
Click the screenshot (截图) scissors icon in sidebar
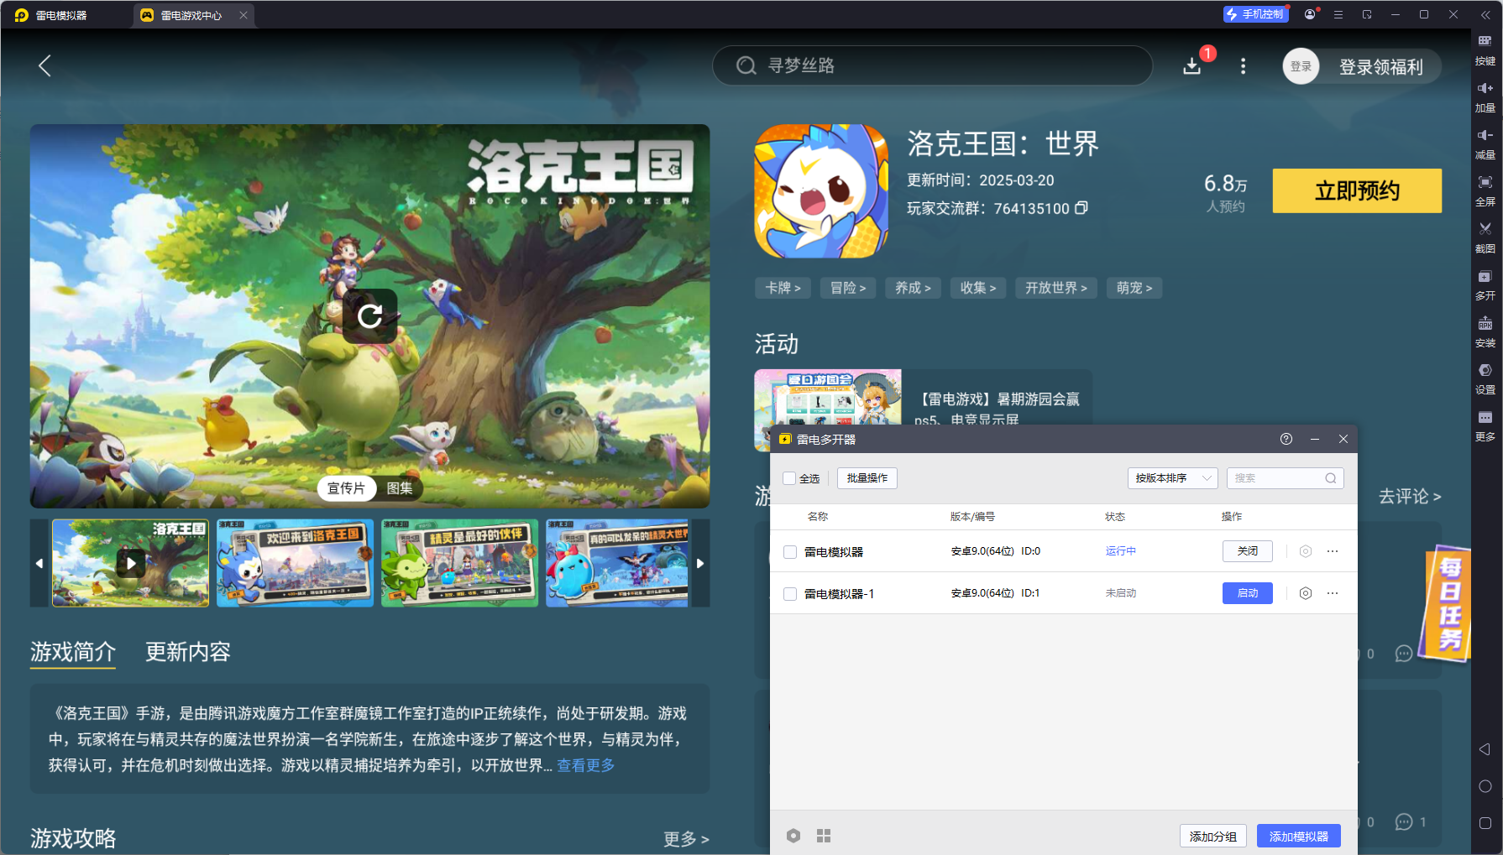(1485, 229)
